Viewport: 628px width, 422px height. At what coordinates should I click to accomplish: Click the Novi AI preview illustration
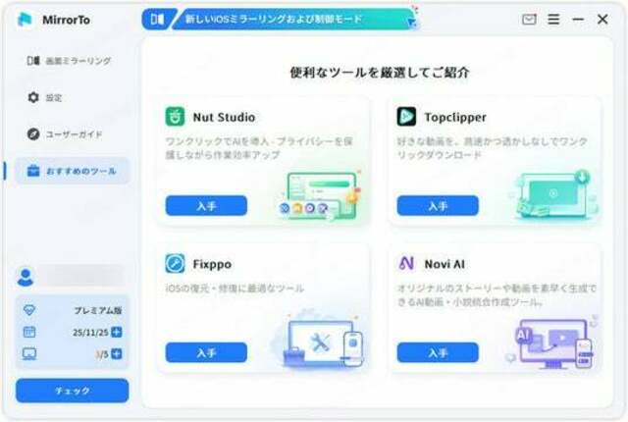(x=551, y=343)
